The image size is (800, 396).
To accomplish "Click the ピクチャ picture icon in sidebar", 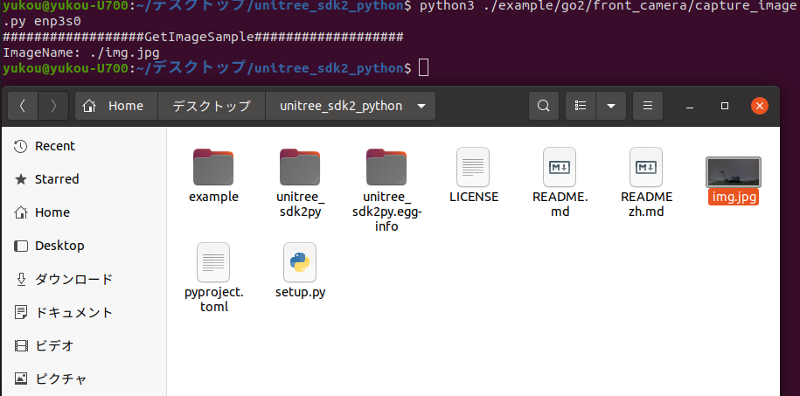I will tap(21, 379).
